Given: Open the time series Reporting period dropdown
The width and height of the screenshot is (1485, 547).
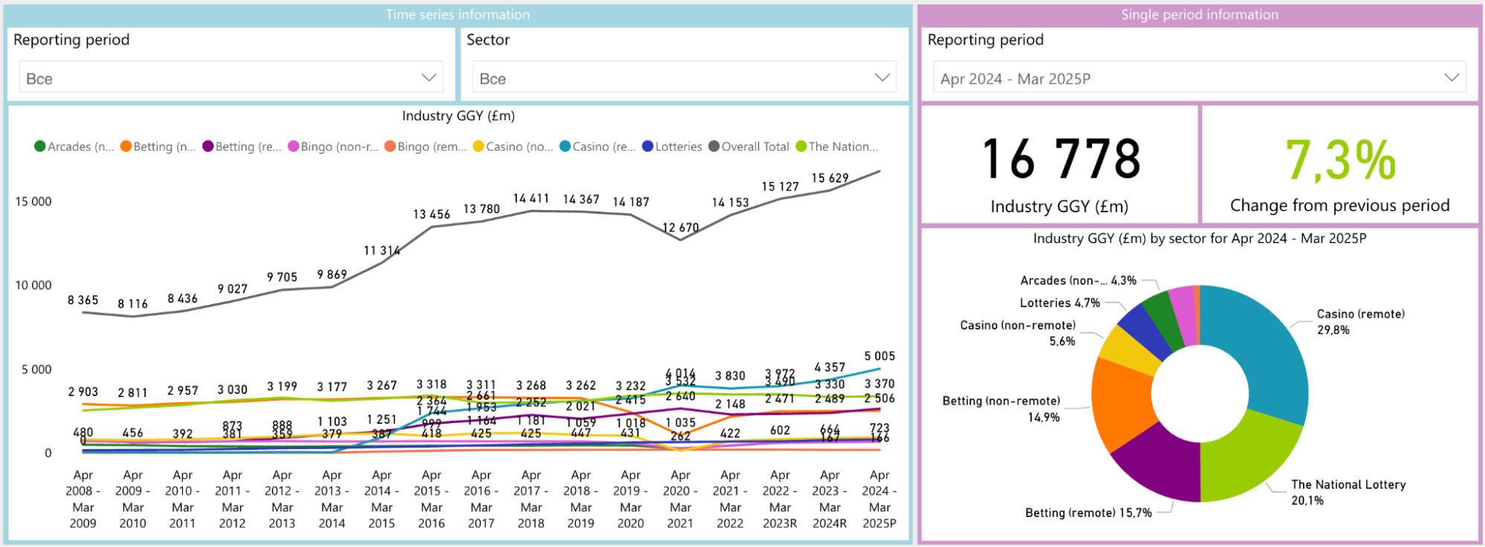Looking at the screenshot, I should pos(231,77).
